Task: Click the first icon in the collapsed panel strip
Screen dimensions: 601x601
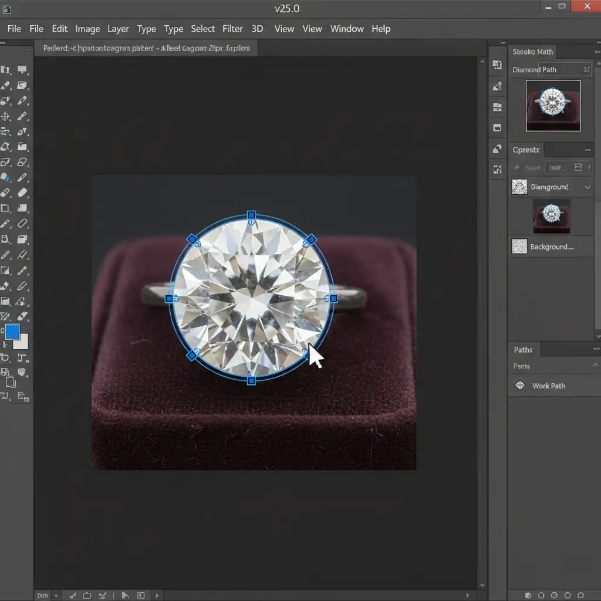Action: (497, 65)
